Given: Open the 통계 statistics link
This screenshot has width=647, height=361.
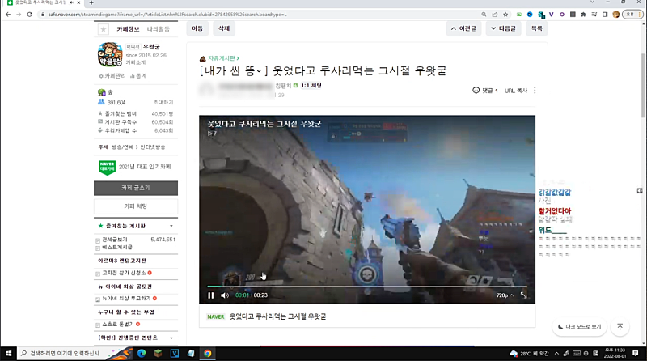Looking at the screenshot, I should (138, 76).
